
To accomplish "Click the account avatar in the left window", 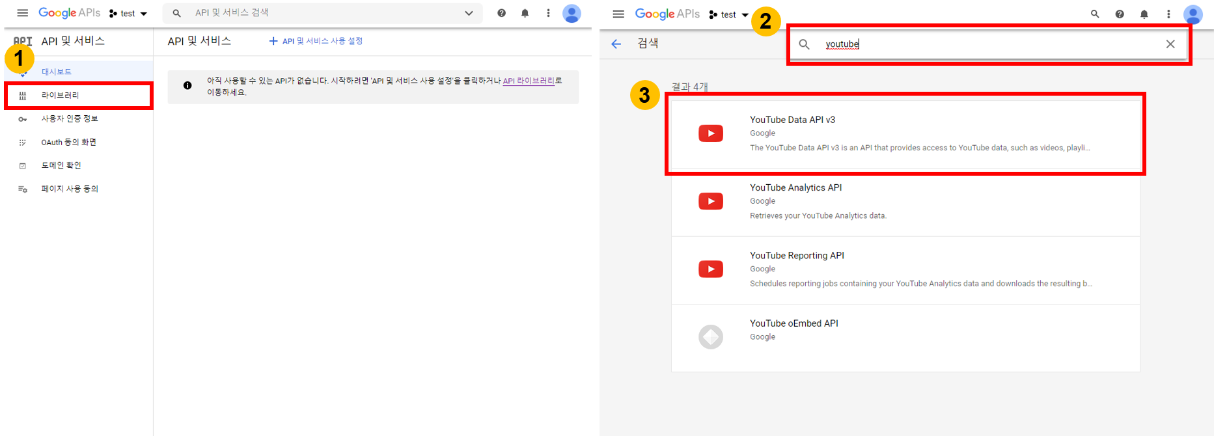I will point(572,13).
